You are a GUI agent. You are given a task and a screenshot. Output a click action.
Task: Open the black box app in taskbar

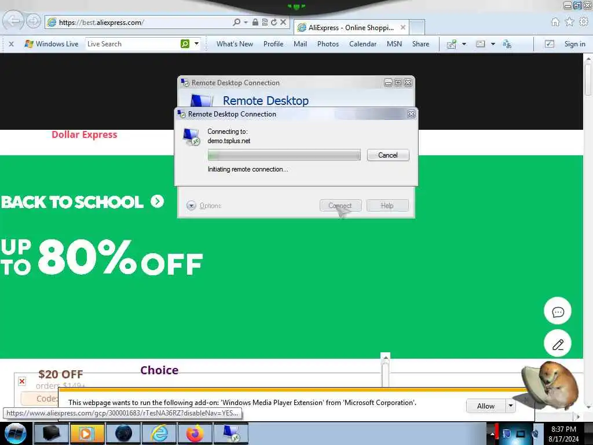(51, 433)
